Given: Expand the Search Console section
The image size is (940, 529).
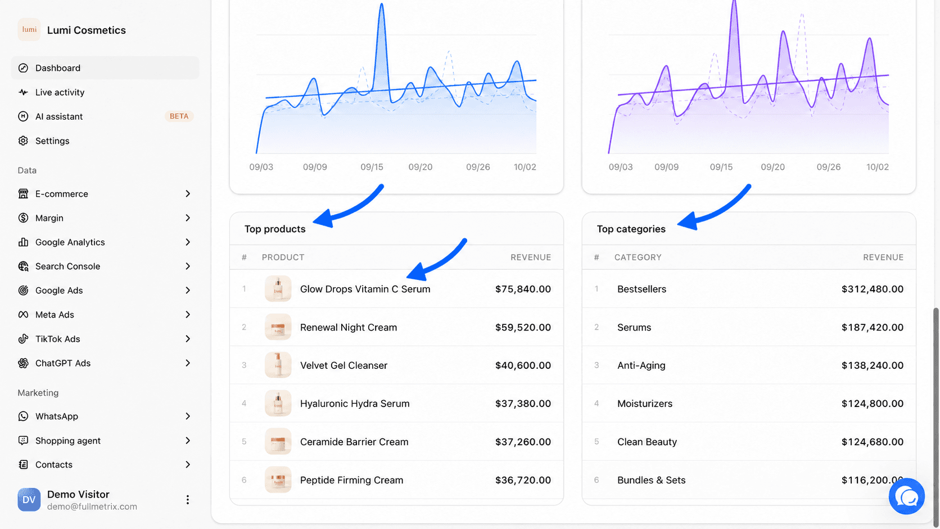Looking at the screenshot, I should [x=188, y=266].
